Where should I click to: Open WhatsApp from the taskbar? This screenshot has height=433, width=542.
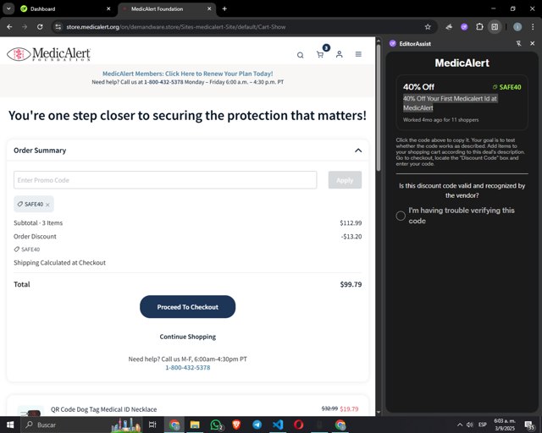(216, 425)
